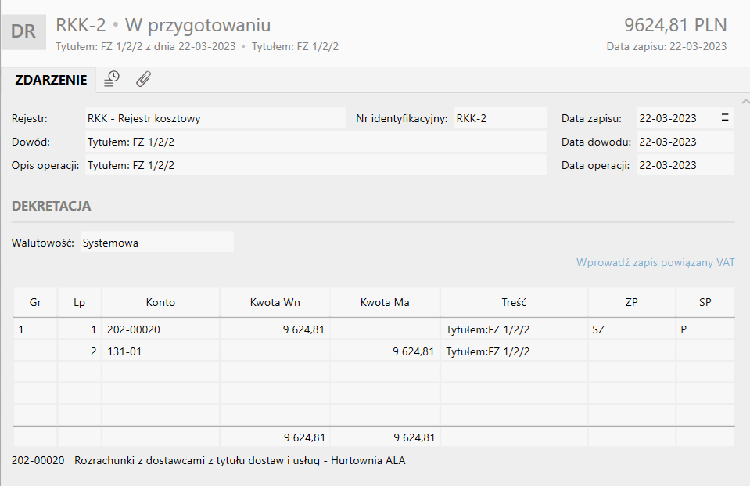
Task: Select Treść cell in row 202-00020
Action: (514, 329)
